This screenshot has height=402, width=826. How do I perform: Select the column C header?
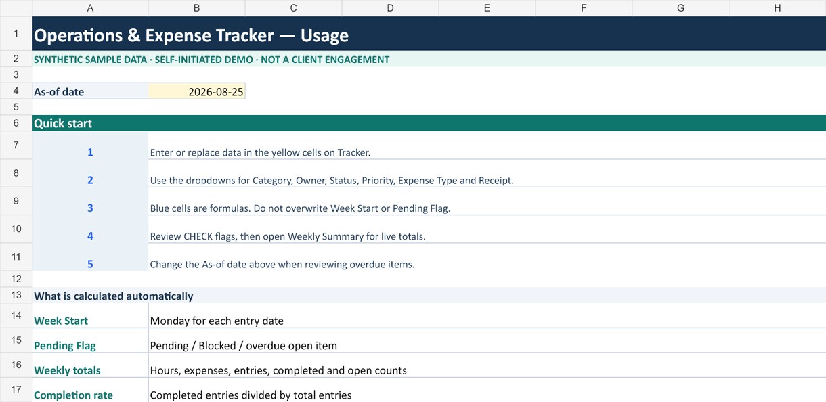(293, 8)
